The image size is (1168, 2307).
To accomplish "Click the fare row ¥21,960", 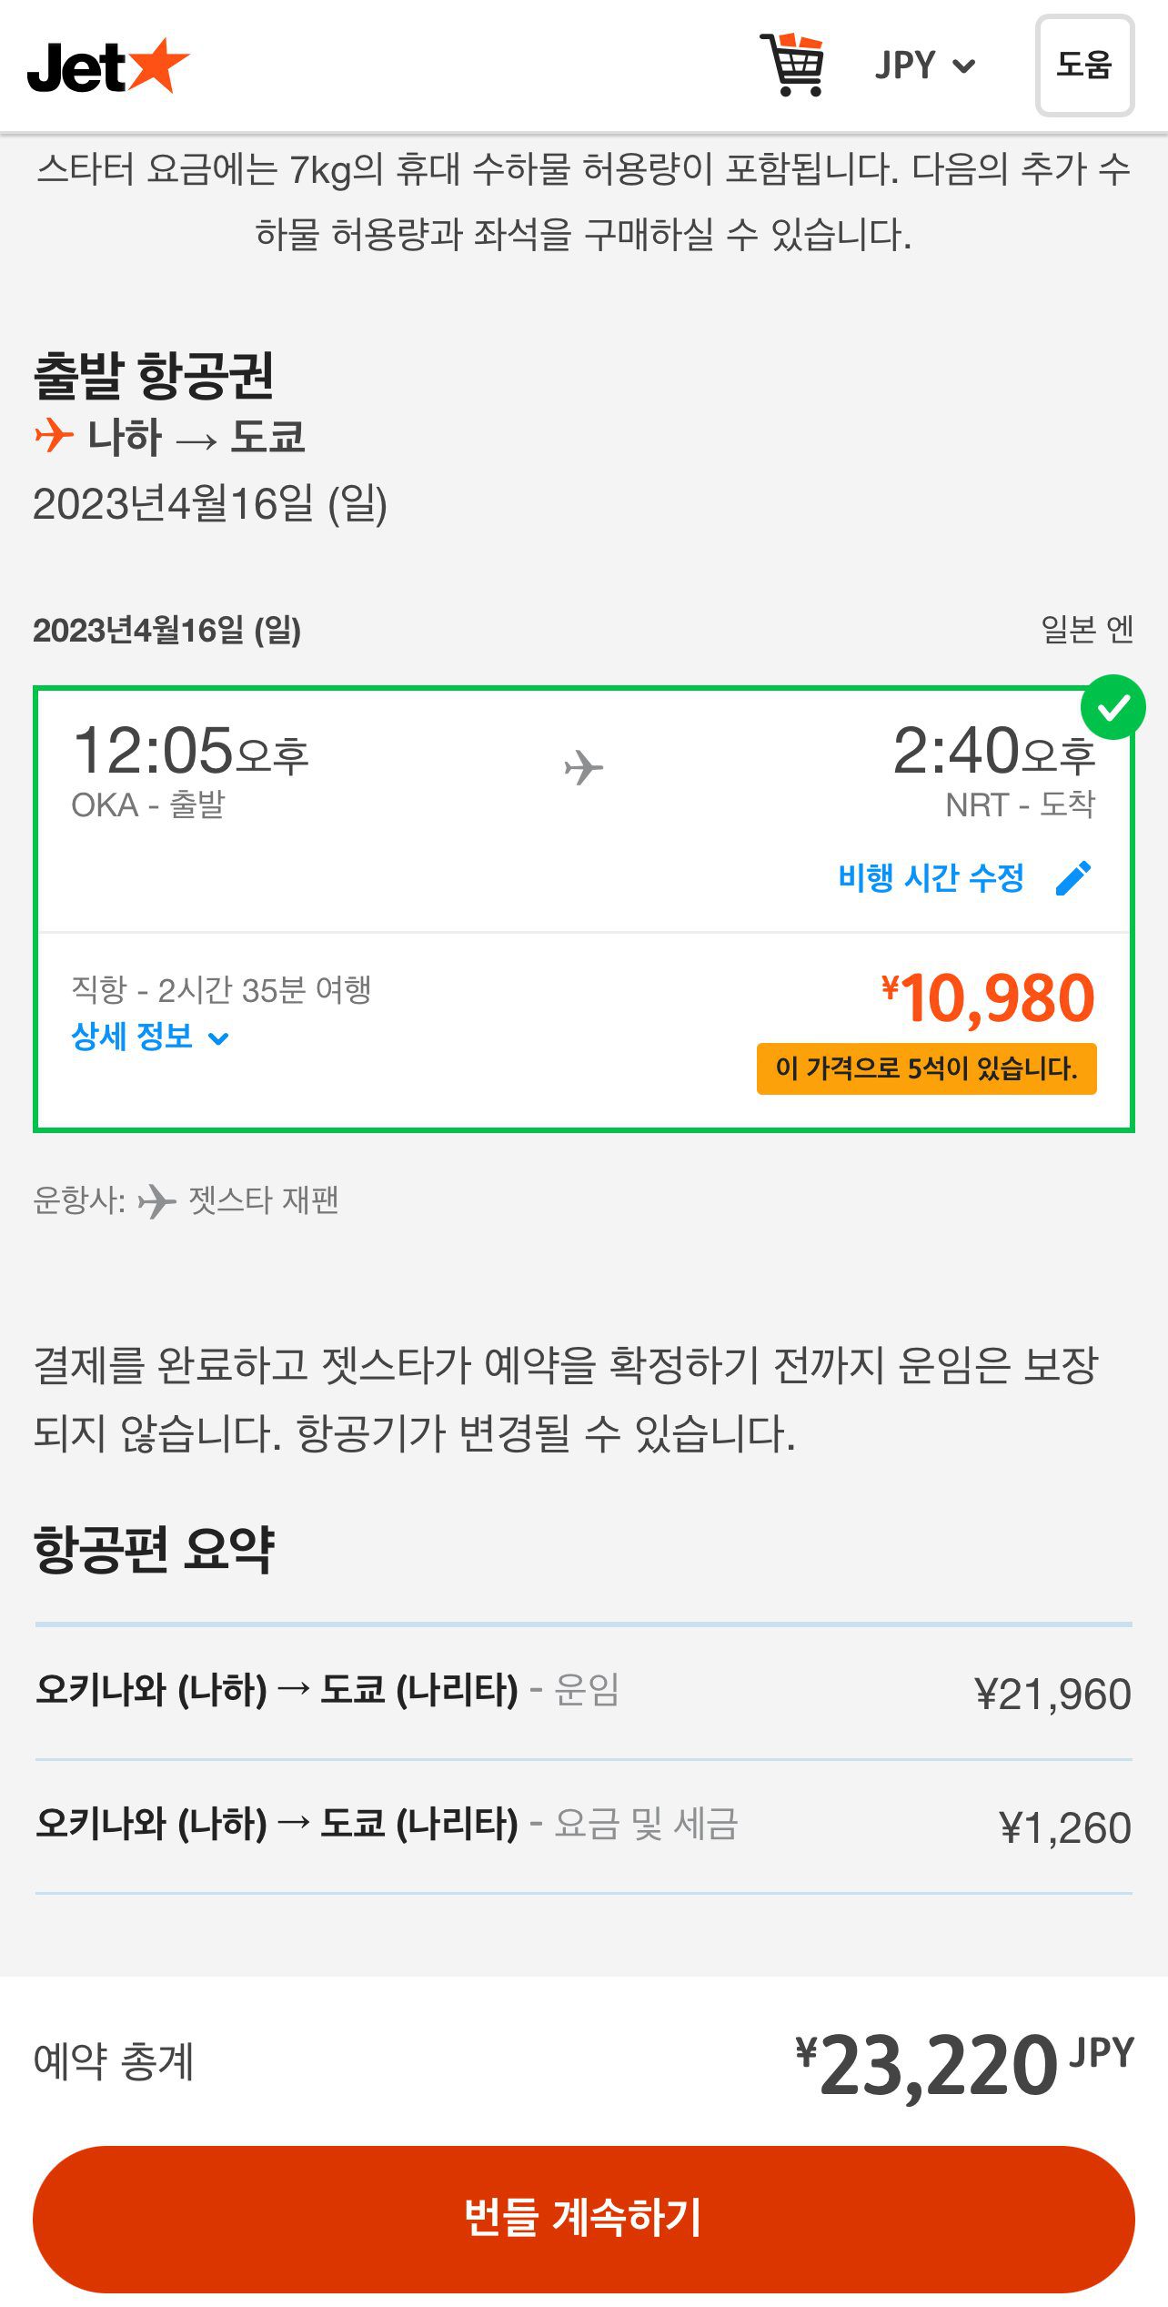I will coord(582,1693).
